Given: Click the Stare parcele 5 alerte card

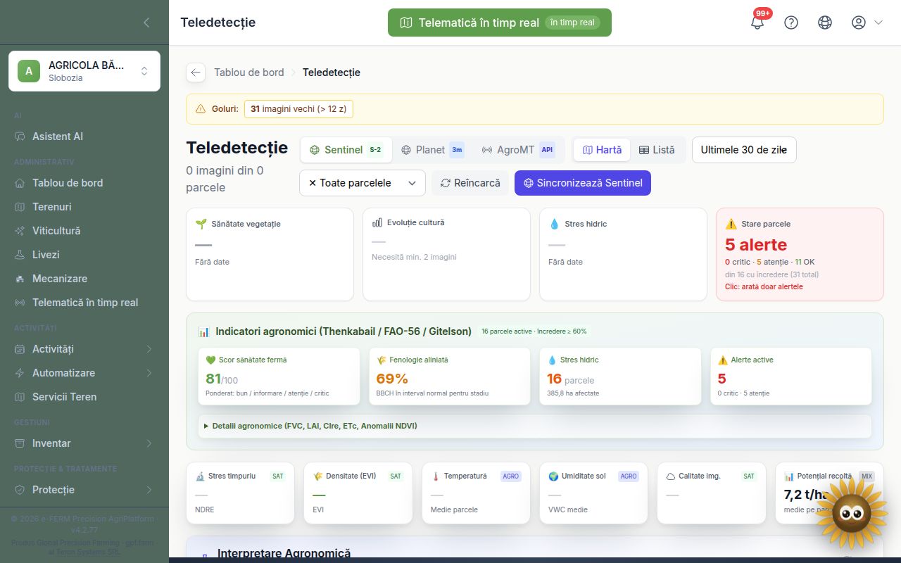Looking at the screenshot, I should tap(800, 254).
